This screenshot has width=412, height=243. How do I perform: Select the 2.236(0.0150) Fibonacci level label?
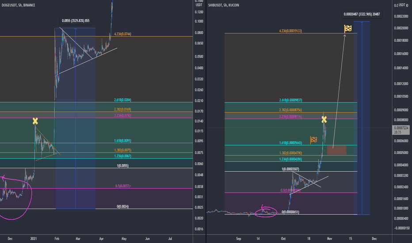123,116
